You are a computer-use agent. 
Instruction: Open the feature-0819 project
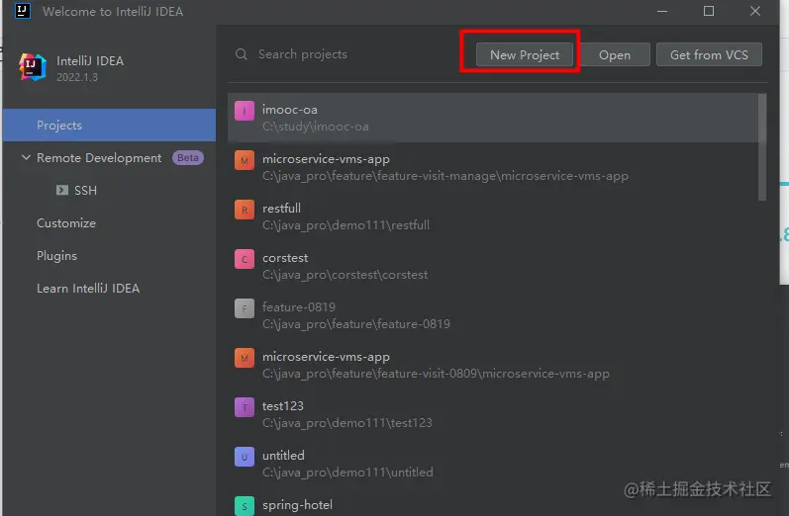[493, 315]
